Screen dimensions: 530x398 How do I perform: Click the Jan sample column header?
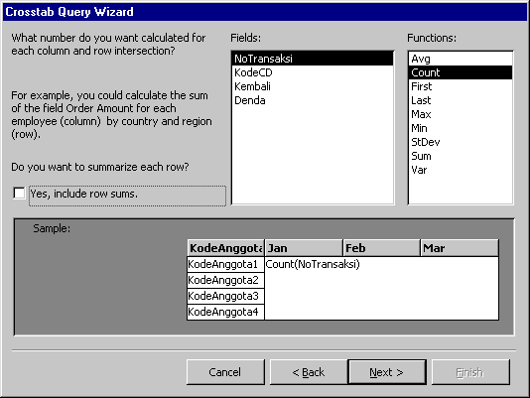pyautogui.click(x=304, y=248)
